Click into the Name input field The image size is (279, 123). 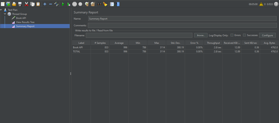182,18
